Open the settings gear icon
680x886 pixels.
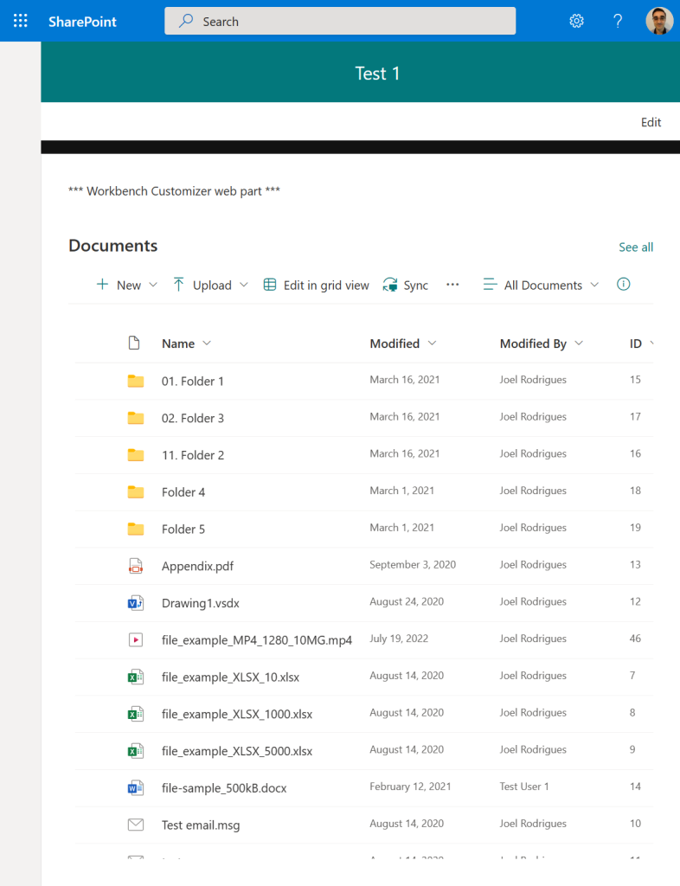pyautogui.click(x=576, y=21)
